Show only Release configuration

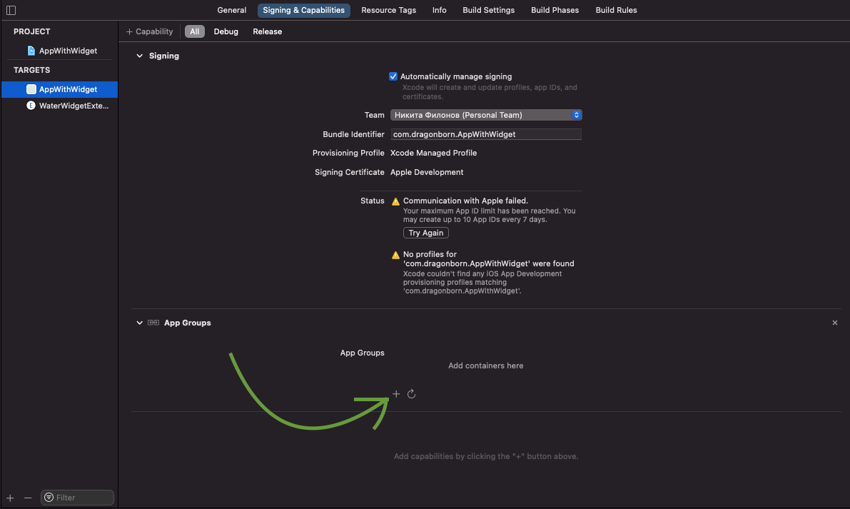coord(267,31)
